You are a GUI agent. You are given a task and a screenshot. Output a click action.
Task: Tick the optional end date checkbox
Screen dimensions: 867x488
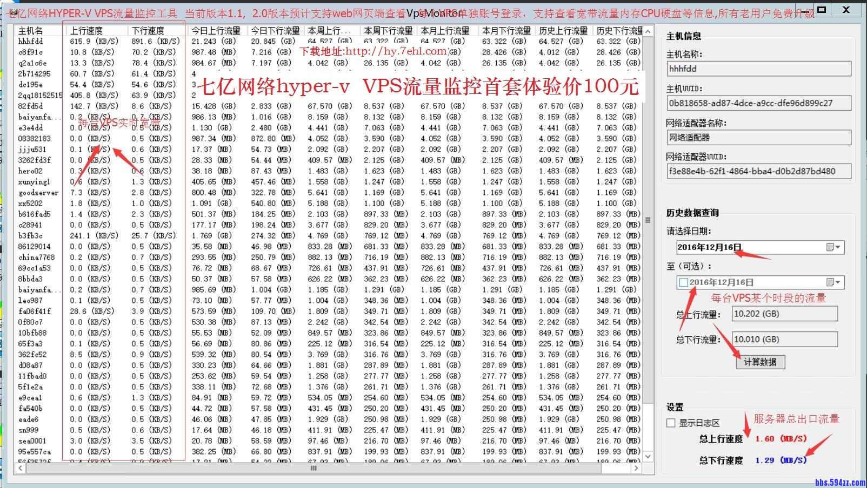point(683,282)
